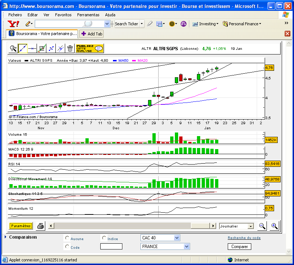Click the Publiez cette analyse icon
294x265 pixels.
point(90,49)
